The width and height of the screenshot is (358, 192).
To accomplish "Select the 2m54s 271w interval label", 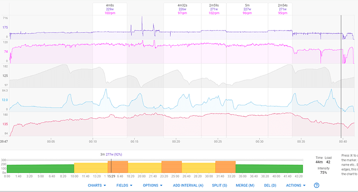I will [x=283, y=9].
